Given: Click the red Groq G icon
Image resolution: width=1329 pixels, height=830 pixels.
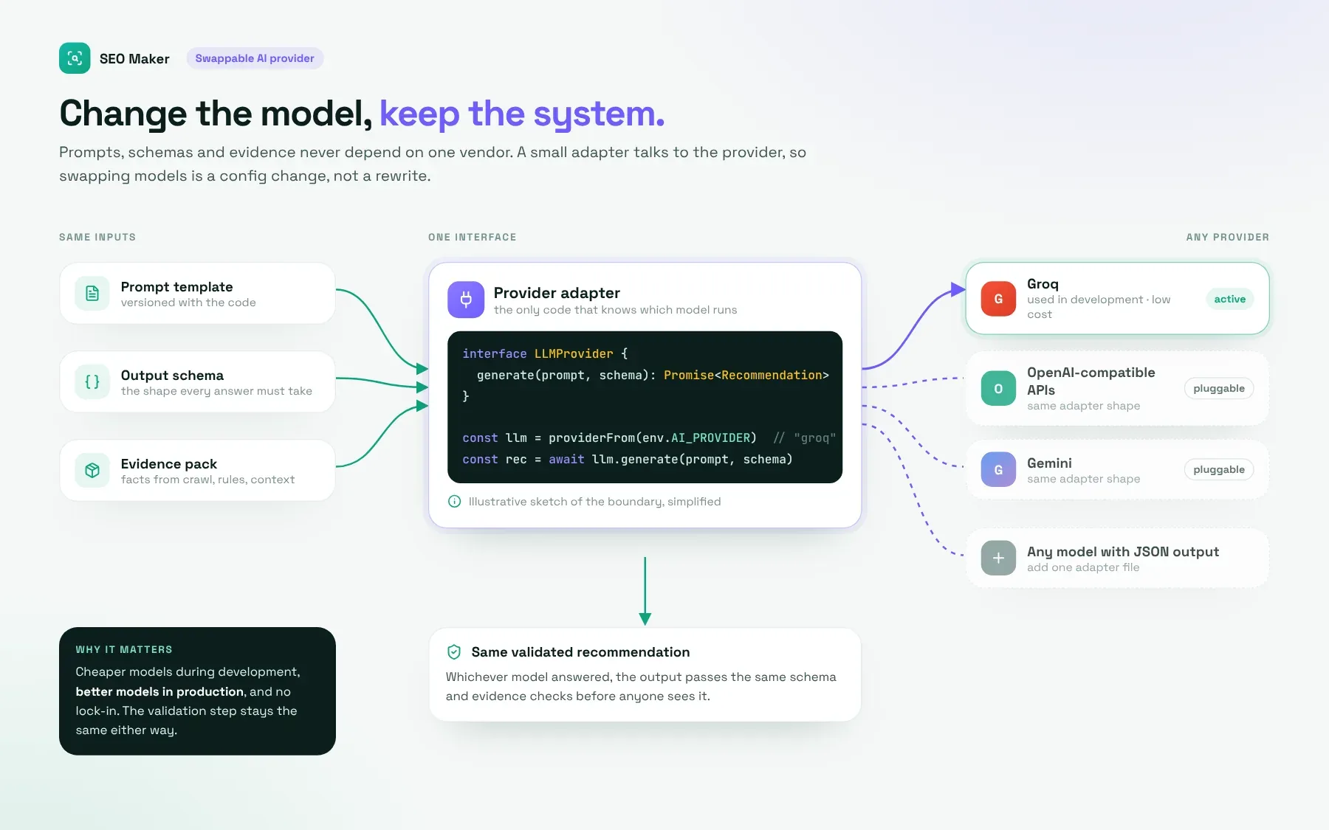Looking at the screenshot, I should 998,299.
